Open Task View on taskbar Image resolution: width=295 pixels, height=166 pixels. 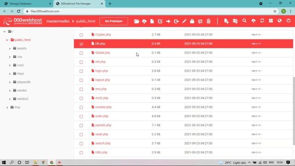pyautogui.click(x=27, y=162)
